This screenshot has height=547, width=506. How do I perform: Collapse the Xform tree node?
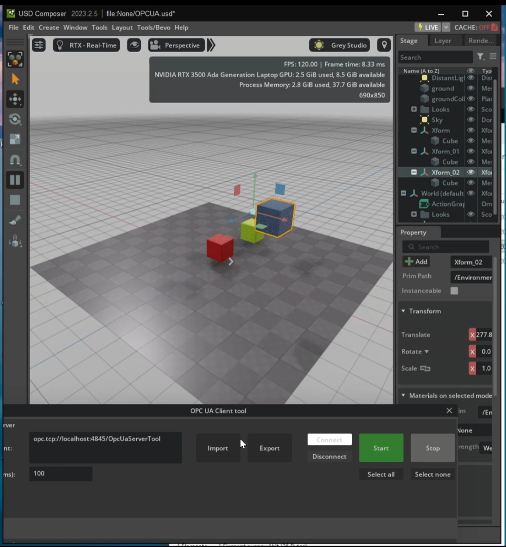point(414,130)
